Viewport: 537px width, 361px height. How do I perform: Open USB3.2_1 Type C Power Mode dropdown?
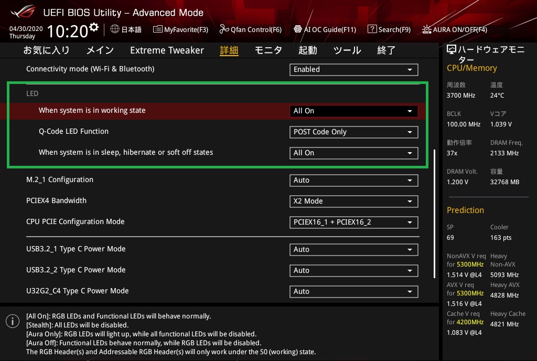[x=354, y=249]
